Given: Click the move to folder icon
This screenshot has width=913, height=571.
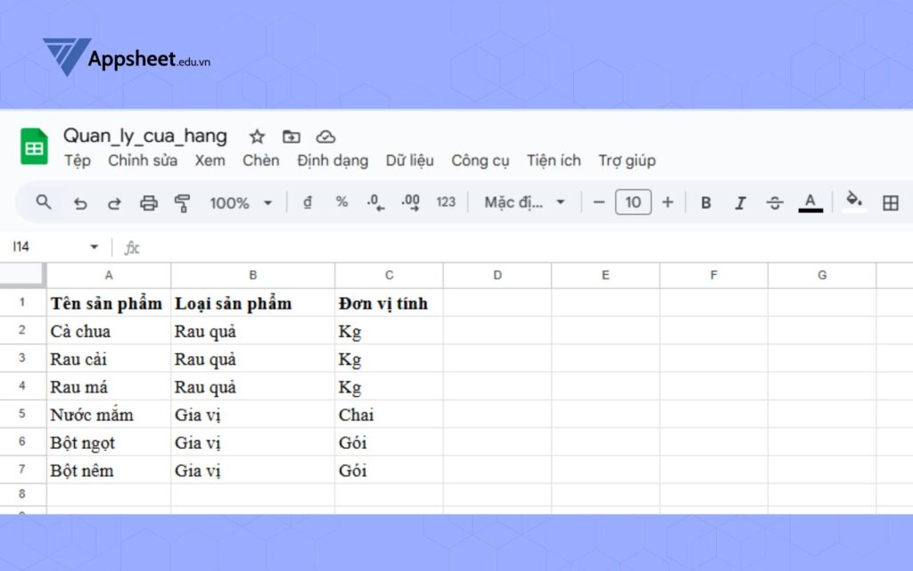Looking at the screenshot, I should point(292,137).
